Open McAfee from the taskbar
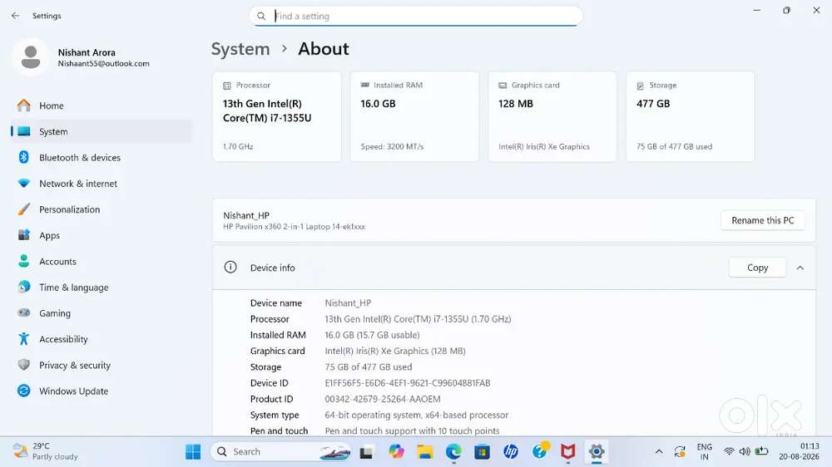832x467 pixels. [x=567, y=452]
